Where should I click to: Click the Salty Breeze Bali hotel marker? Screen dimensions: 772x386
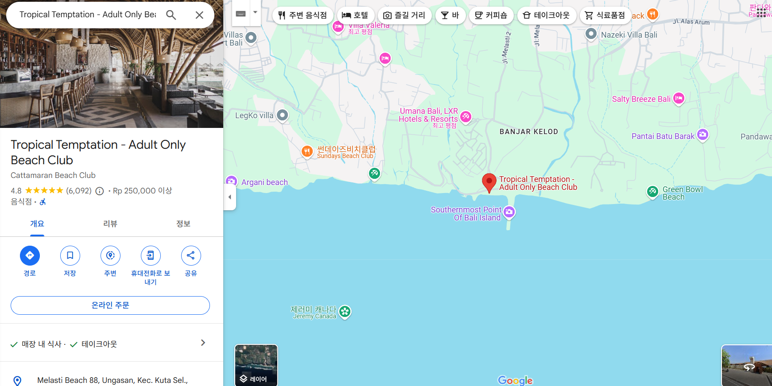(679, 98)
